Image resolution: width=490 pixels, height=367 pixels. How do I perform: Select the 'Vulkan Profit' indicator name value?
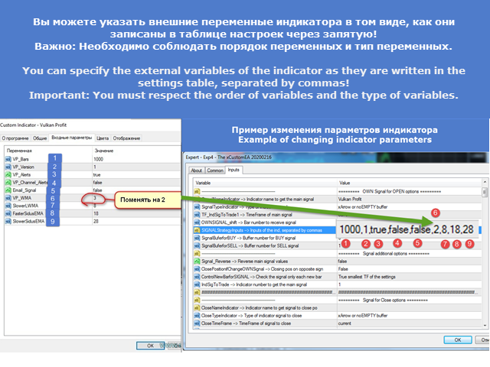[x=350, y=199]
